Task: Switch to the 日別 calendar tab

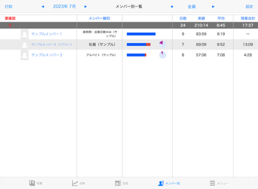Action: (118, 183)
